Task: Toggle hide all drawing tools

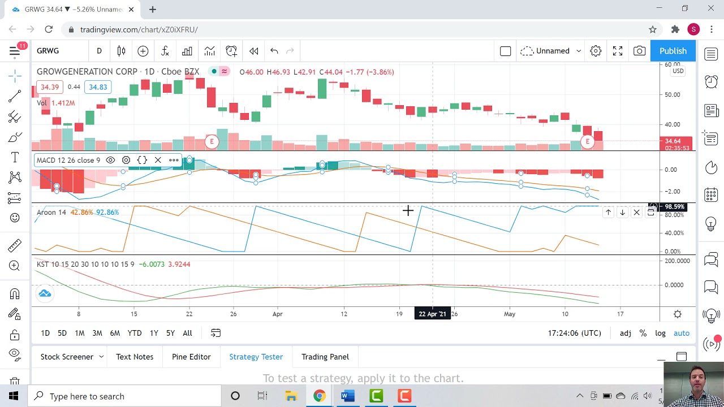Action: [15, 354]
